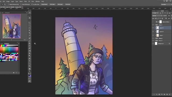The height and width of the screenshot is (97, 172).
Task: Click the background color swatch in toolbox
Action: point(30,76)
